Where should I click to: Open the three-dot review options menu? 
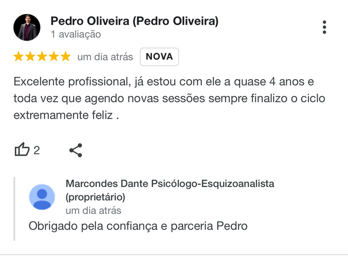324,27
